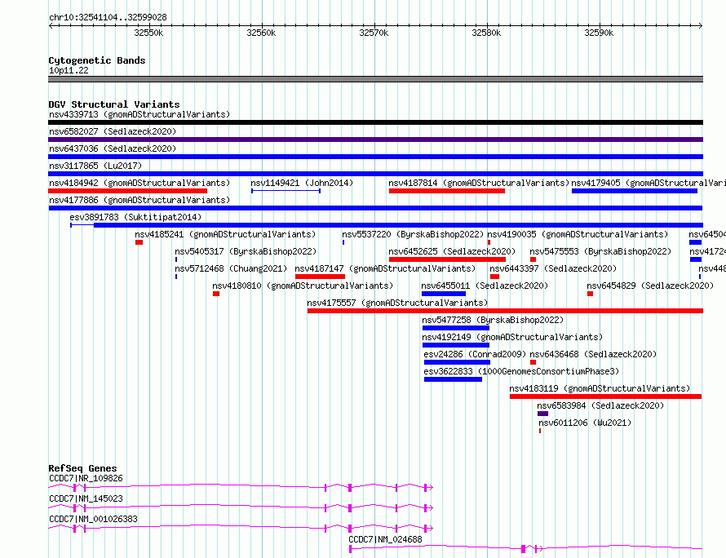726x558 pixels.
Task: Click the nsv4175557 gnomAD label
Action: click(397, 303)
